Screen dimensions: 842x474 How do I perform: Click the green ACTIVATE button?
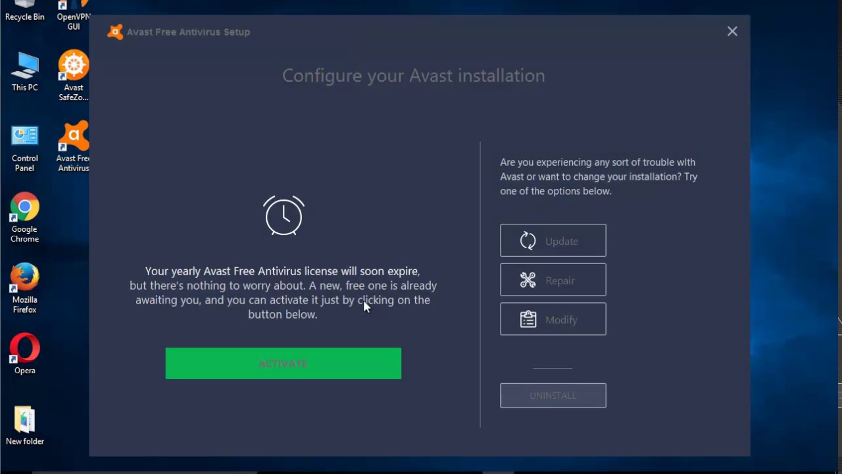click(x=283, y=363)
